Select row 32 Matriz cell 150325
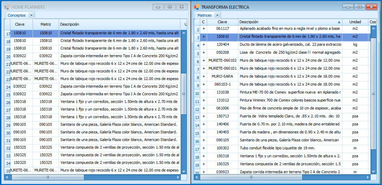 point(46,147)
